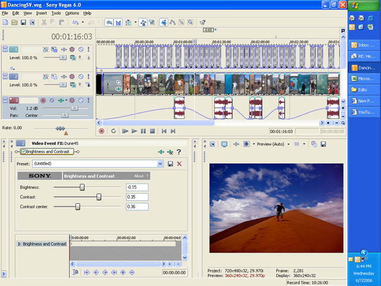Screen dimensions: 381x286
Task: Click the Contrast slider handle
Action: [99, 197]
